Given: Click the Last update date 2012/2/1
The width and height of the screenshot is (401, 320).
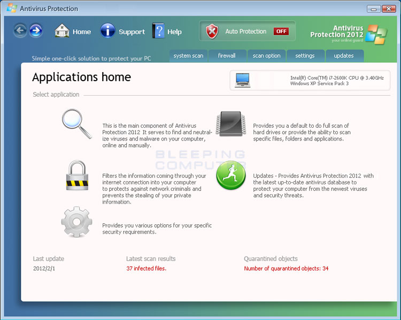Looking at the screenshot, I should pyautogui.click(x=44, y=268).
